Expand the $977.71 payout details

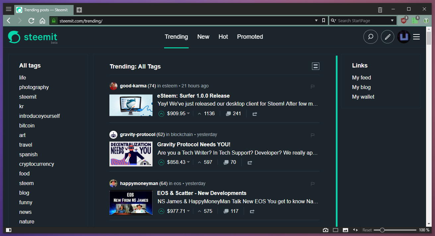pyautogui.click(x=178, y=211)
